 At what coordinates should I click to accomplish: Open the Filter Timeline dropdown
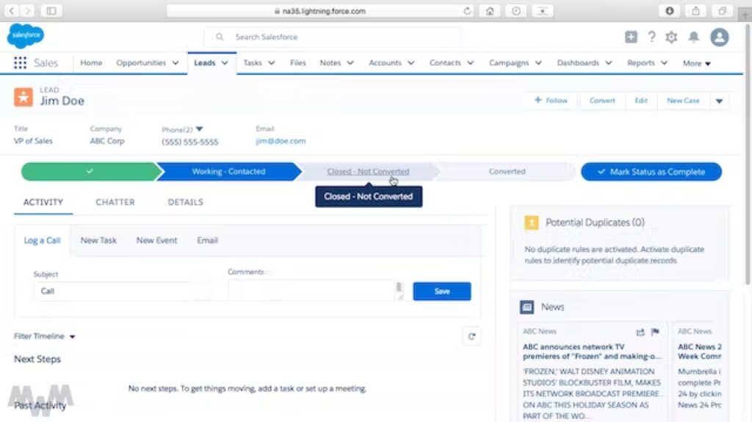[45, 336]
